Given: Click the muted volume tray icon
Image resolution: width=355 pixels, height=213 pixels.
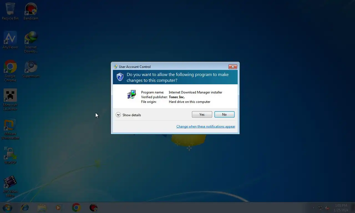Looking at the screenshot, I should pyautogui.click(x=327, y=208).
